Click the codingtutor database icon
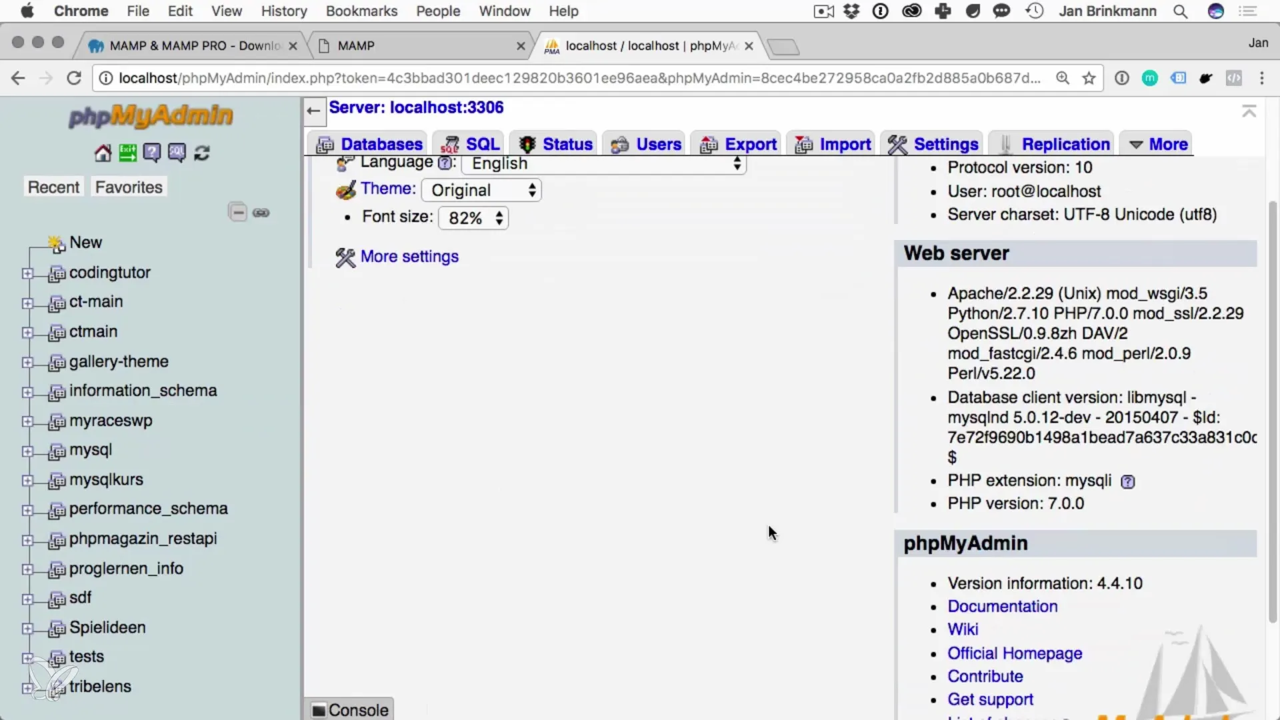 click(x=57, y=273)
